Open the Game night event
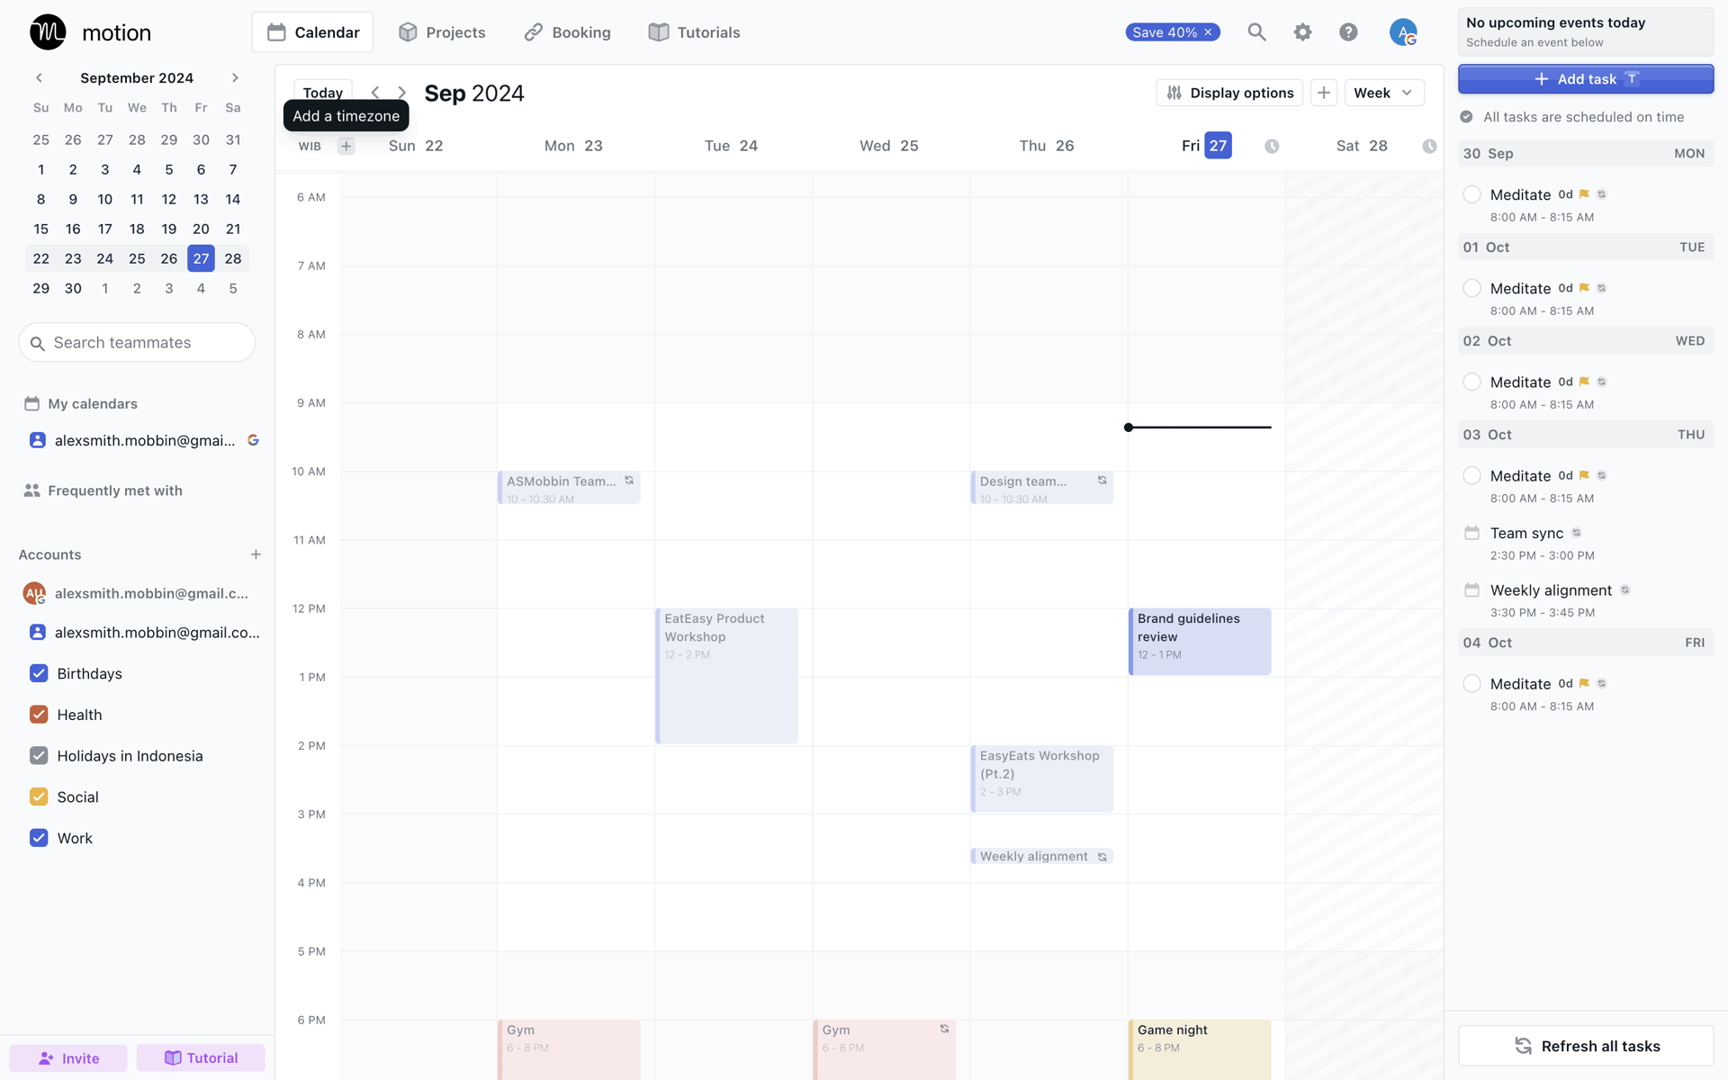 (x=1200, y=1049)
